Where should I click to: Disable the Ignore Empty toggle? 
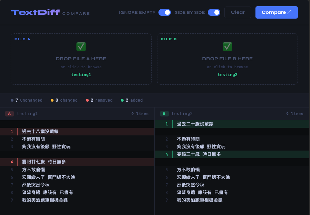pos(164,12)
